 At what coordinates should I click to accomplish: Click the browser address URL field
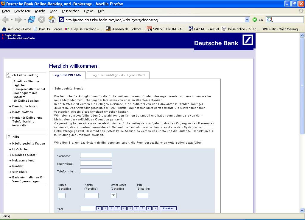point(154,20)
